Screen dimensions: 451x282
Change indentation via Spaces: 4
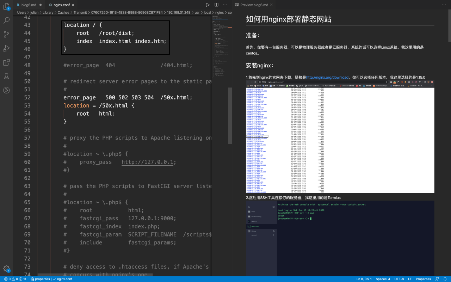383,279
